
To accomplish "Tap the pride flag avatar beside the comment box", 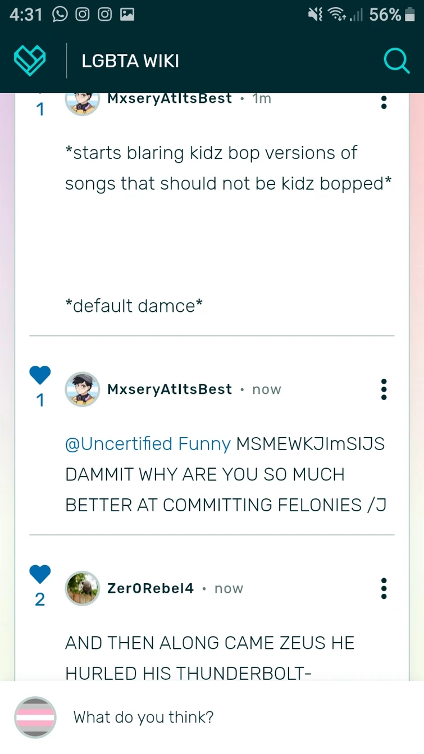I will click(x=35, y=717).
